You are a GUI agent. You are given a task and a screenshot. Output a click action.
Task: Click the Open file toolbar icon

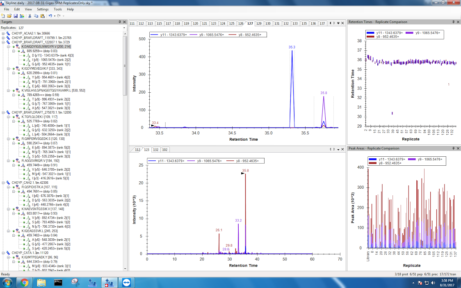click(x=9, y=16)
